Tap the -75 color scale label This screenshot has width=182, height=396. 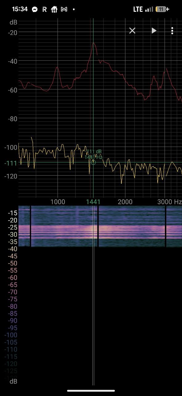[13, 299]
